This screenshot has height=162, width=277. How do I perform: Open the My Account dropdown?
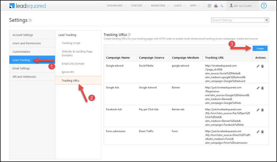point(242,6)
